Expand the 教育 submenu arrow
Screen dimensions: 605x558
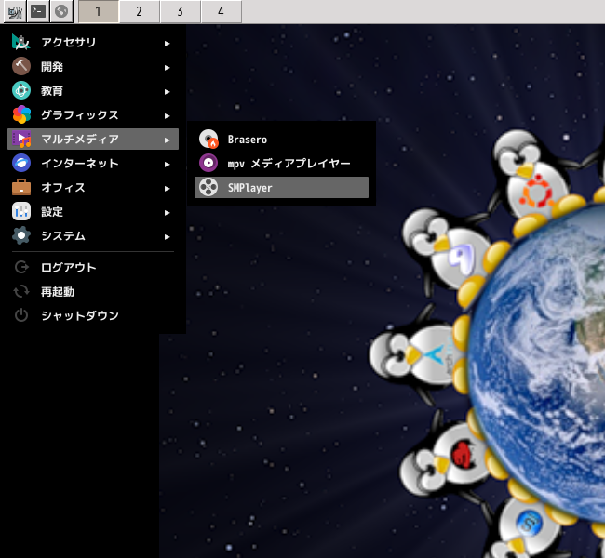point(167,92)
